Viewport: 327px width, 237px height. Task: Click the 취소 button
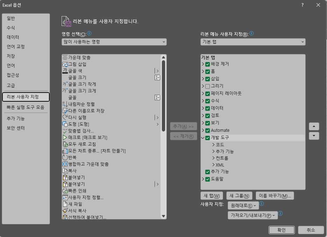[x=311, y=230]
